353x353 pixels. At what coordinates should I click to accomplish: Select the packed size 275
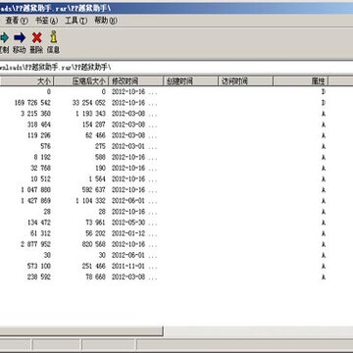[101, 146]
